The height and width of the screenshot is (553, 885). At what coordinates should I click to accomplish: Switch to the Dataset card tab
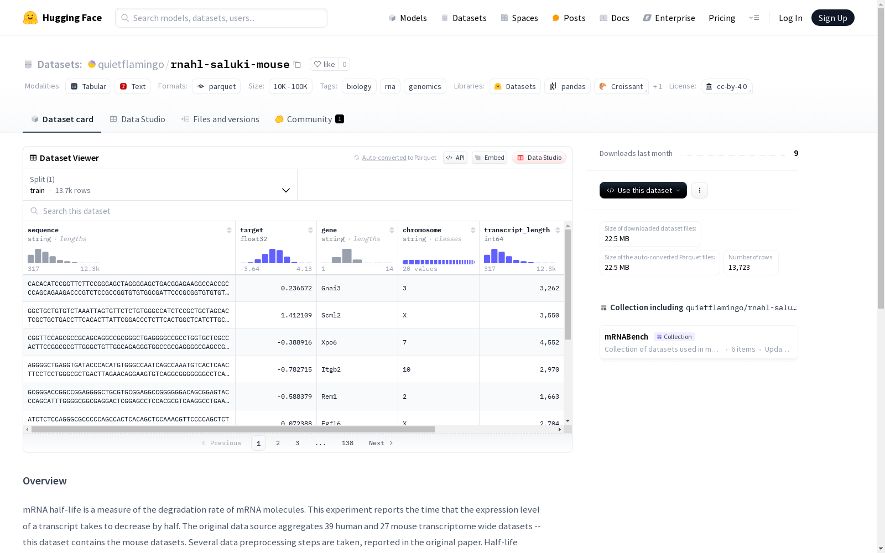click(x=62, y=119)
